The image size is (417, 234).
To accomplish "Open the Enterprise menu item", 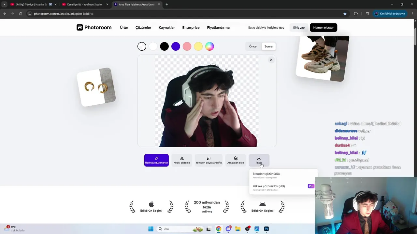I will (x=191, y=28).
